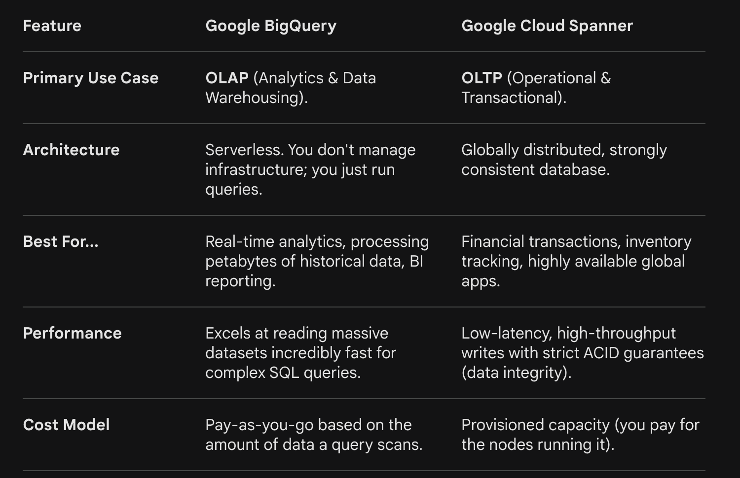Image resolution: width=740 pixels, height=478 pixels.
Task: Click the Excels at reading massive datasets cell
Action: [x=300, y=353]
